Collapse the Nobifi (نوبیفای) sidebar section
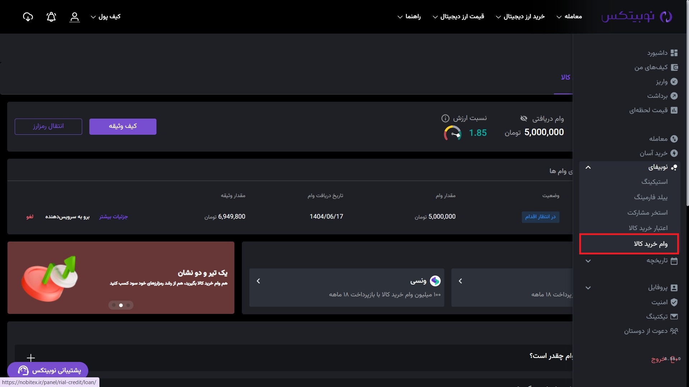This screenshot has height=387, width=689. click(588, 167)
